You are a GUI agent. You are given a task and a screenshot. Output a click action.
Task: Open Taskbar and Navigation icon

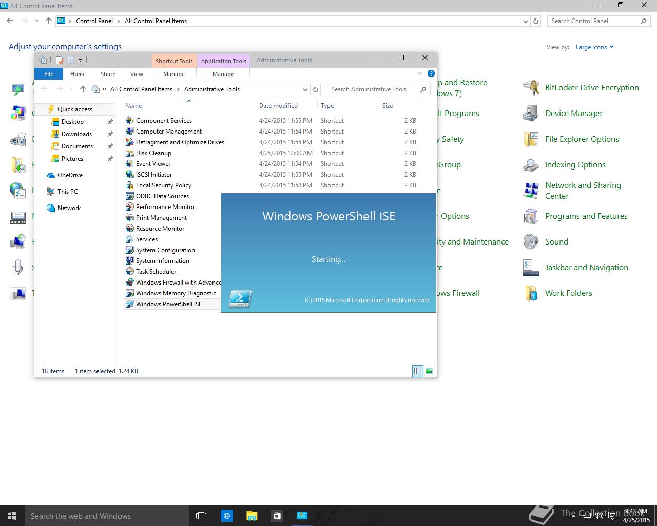pos(531,268)
